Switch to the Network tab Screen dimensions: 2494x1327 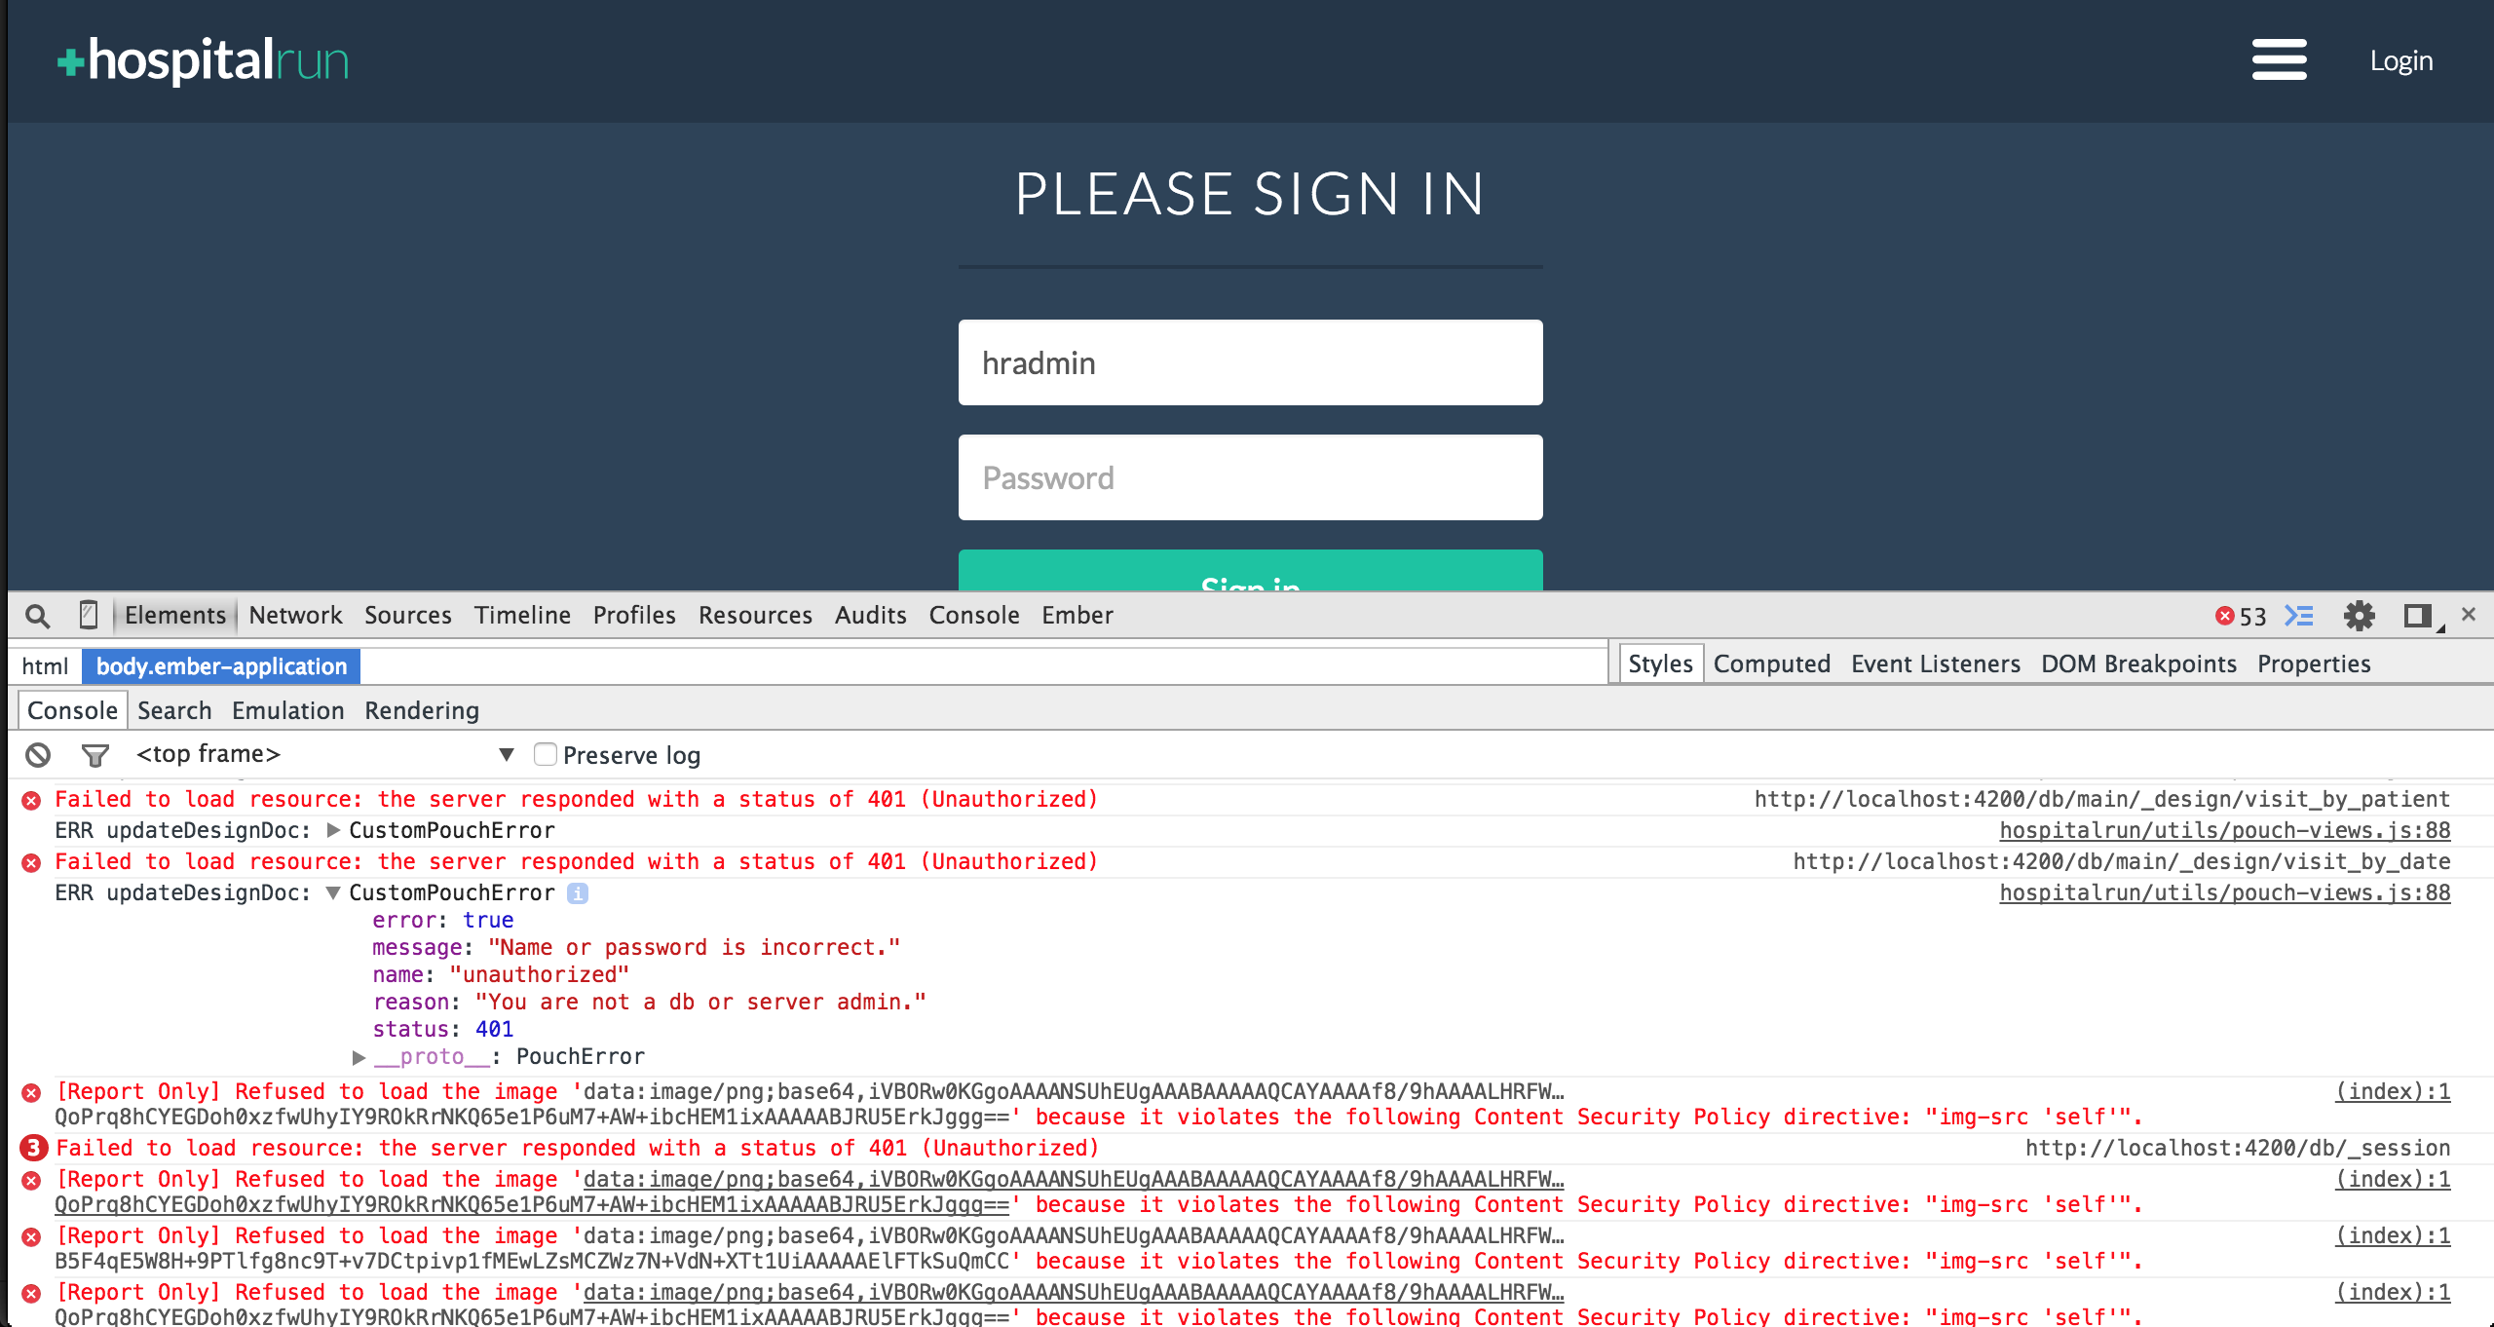coord(295,615)
